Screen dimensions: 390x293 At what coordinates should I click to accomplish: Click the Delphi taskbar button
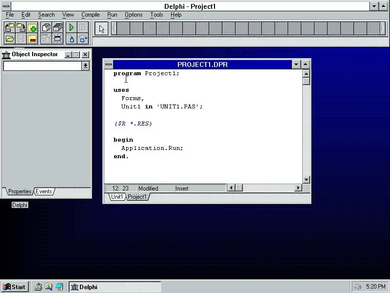click(115, 287)
